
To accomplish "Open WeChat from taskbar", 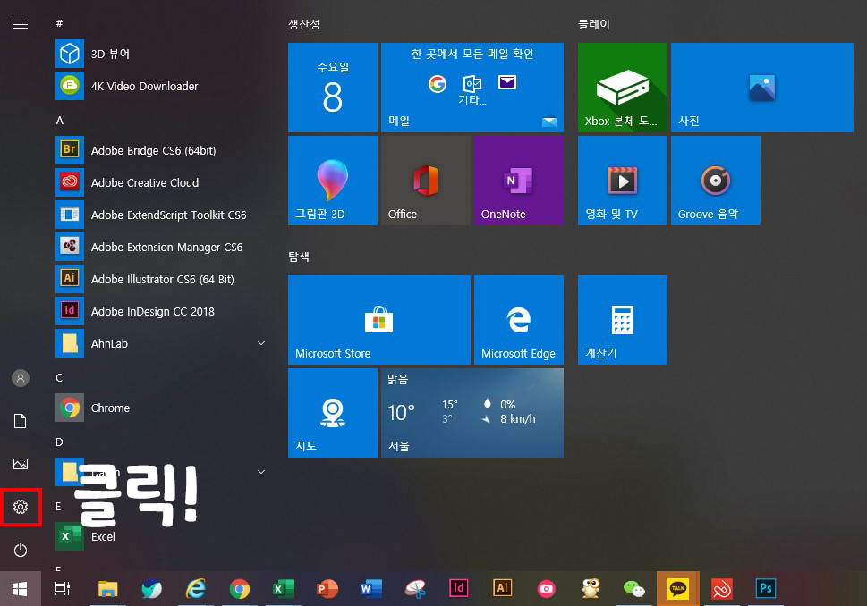I will click(634, 589).
